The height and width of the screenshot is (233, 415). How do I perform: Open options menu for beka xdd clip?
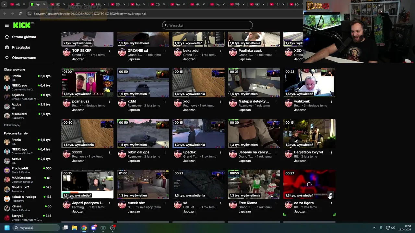pos(220,51)
